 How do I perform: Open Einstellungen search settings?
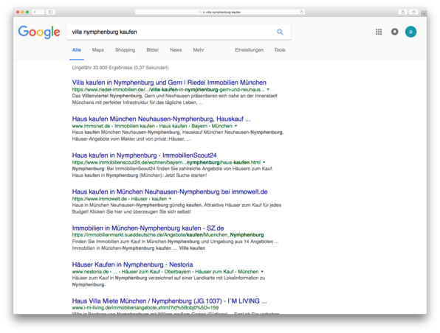pyautogui.click(x=250, y=50)
